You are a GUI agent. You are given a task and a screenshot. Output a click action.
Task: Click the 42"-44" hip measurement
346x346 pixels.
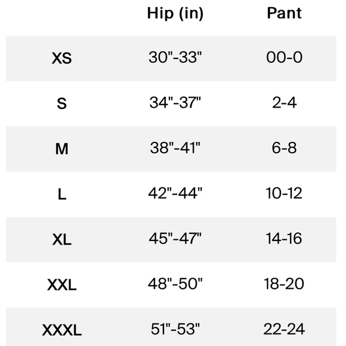(x=175, y=193)
